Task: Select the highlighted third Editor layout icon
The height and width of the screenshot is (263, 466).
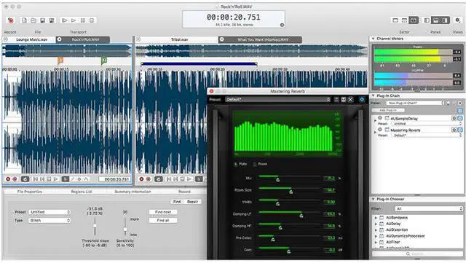Action: [414, 20]
